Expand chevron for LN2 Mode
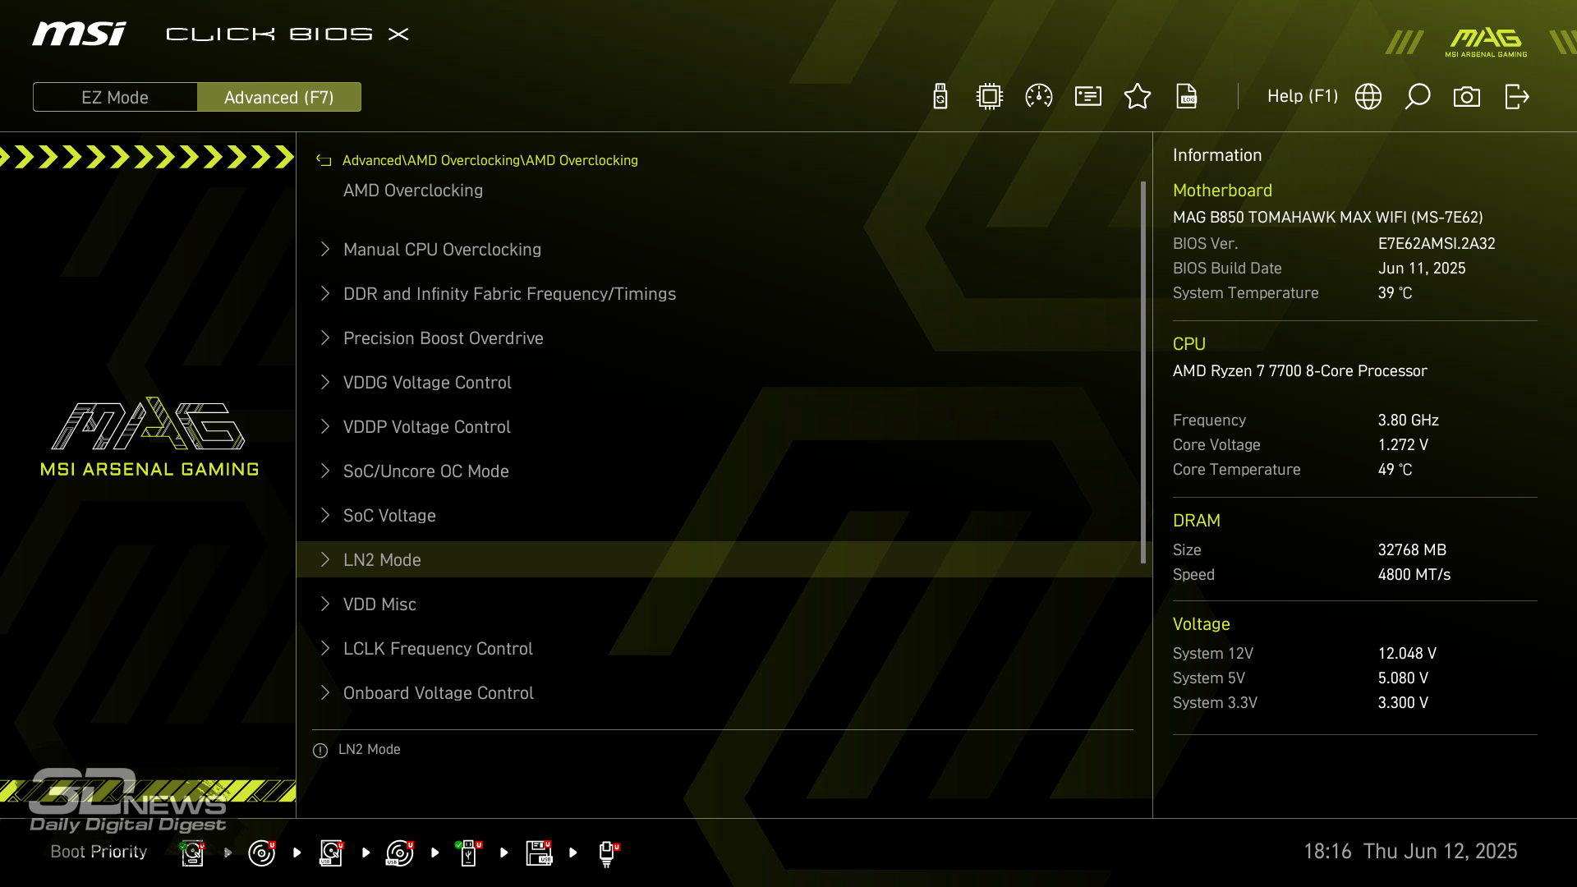This screenshot has width=1577, height=887. [325, 559]
